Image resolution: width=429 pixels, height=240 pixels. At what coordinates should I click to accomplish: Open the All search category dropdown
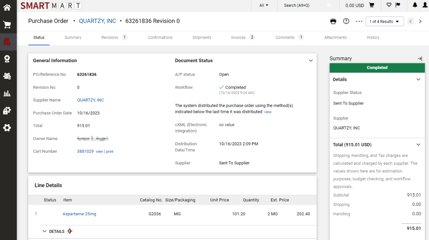click(264, 6)
